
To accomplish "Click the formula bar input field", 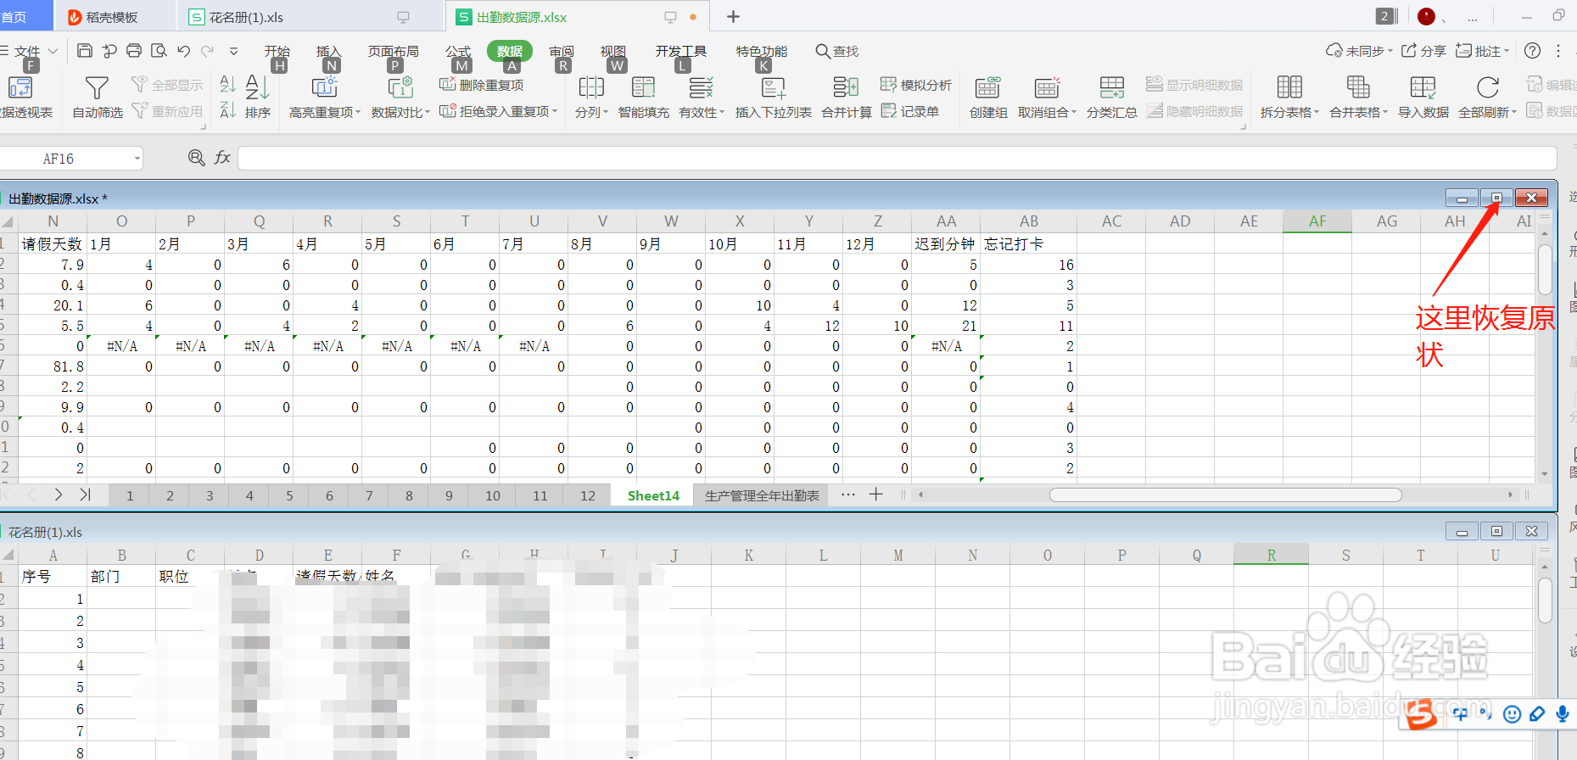I will 898,158.
